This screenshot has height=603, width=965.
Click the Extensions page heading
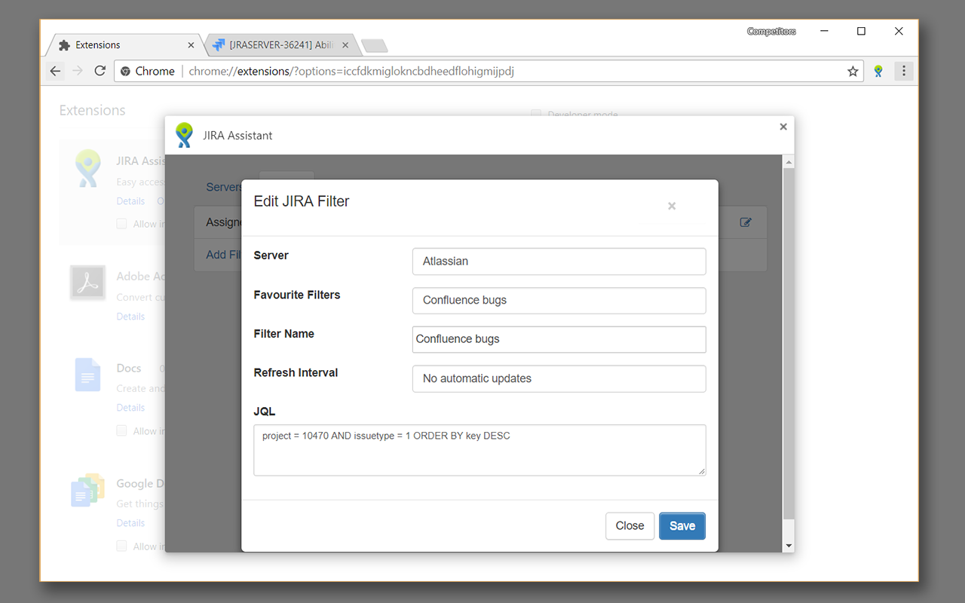93,110
